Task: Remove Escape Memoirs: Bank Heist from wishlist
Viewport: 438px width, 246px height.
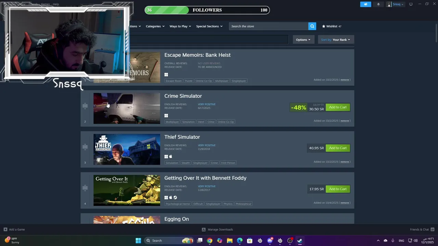Action: pos(345,80)
